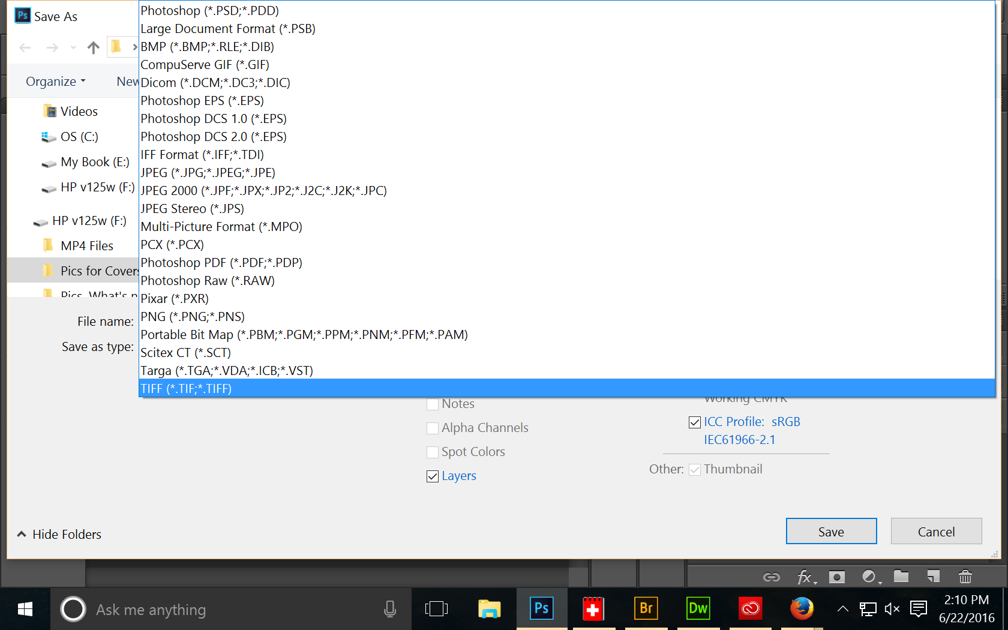
Task: Open File Explorer from taskbar
Action: (489, 610)
